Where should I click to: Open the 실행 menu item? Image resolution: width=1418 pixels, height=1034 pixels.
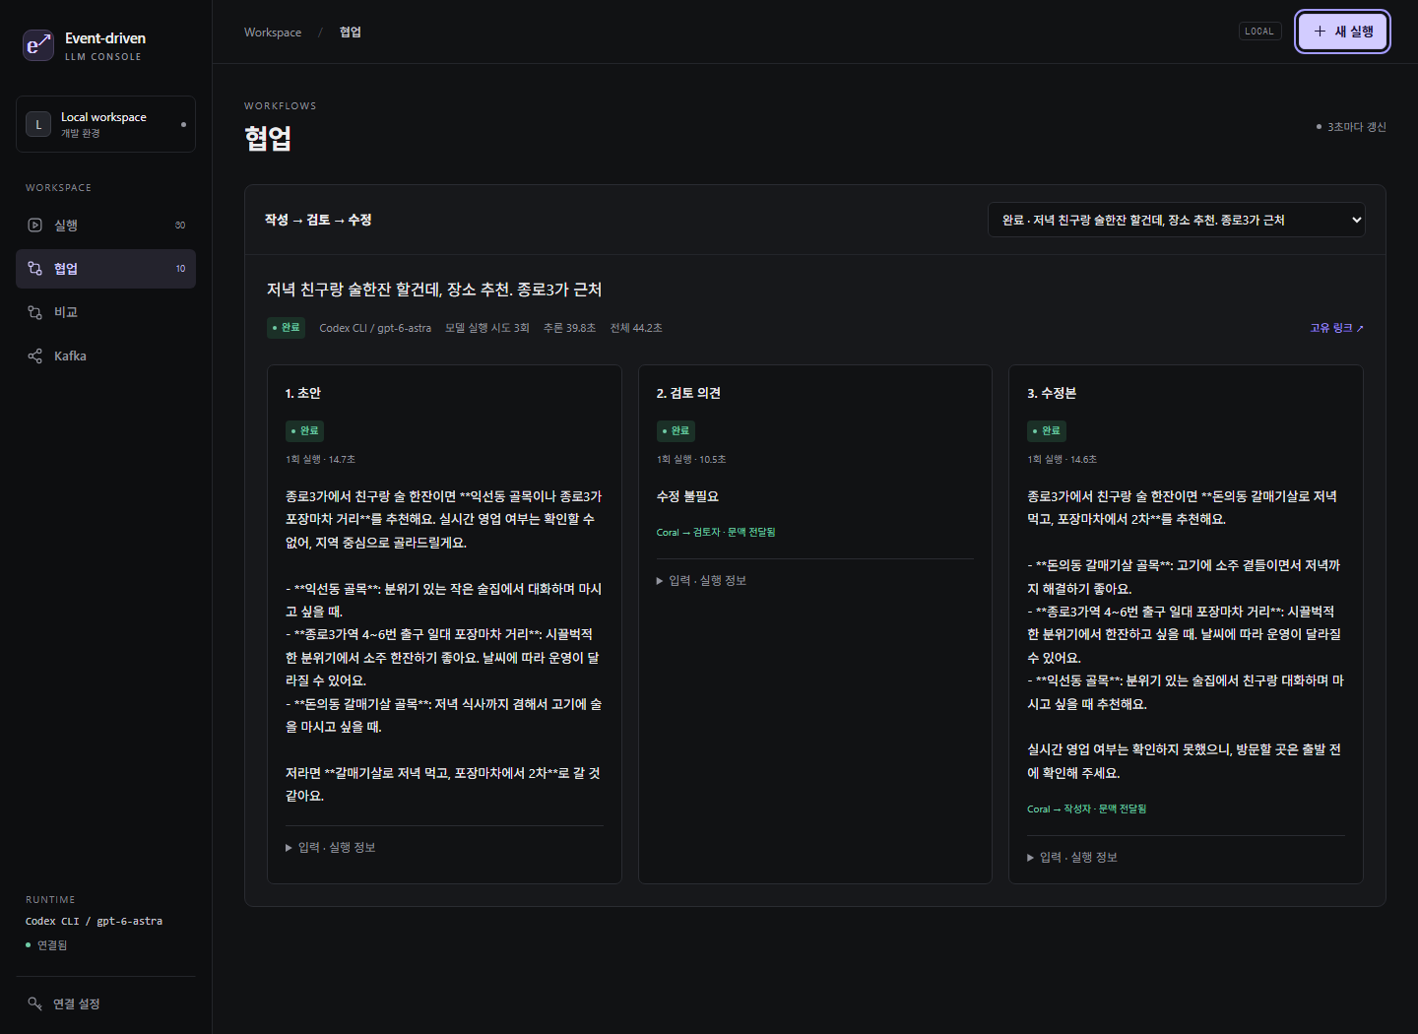(x=105, y=226)
